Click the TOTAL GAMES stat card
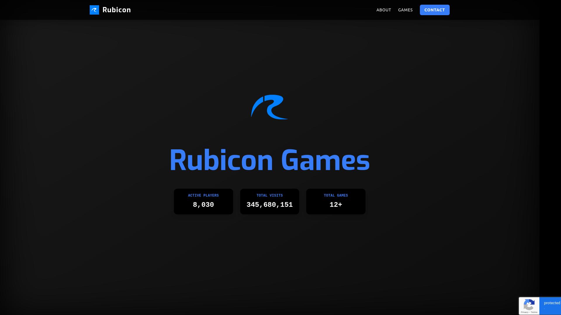The image size is (561, 315). pos(336,201)
